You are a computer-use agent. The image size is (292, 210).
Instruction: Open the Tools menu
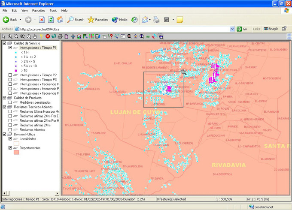[53, 10]
